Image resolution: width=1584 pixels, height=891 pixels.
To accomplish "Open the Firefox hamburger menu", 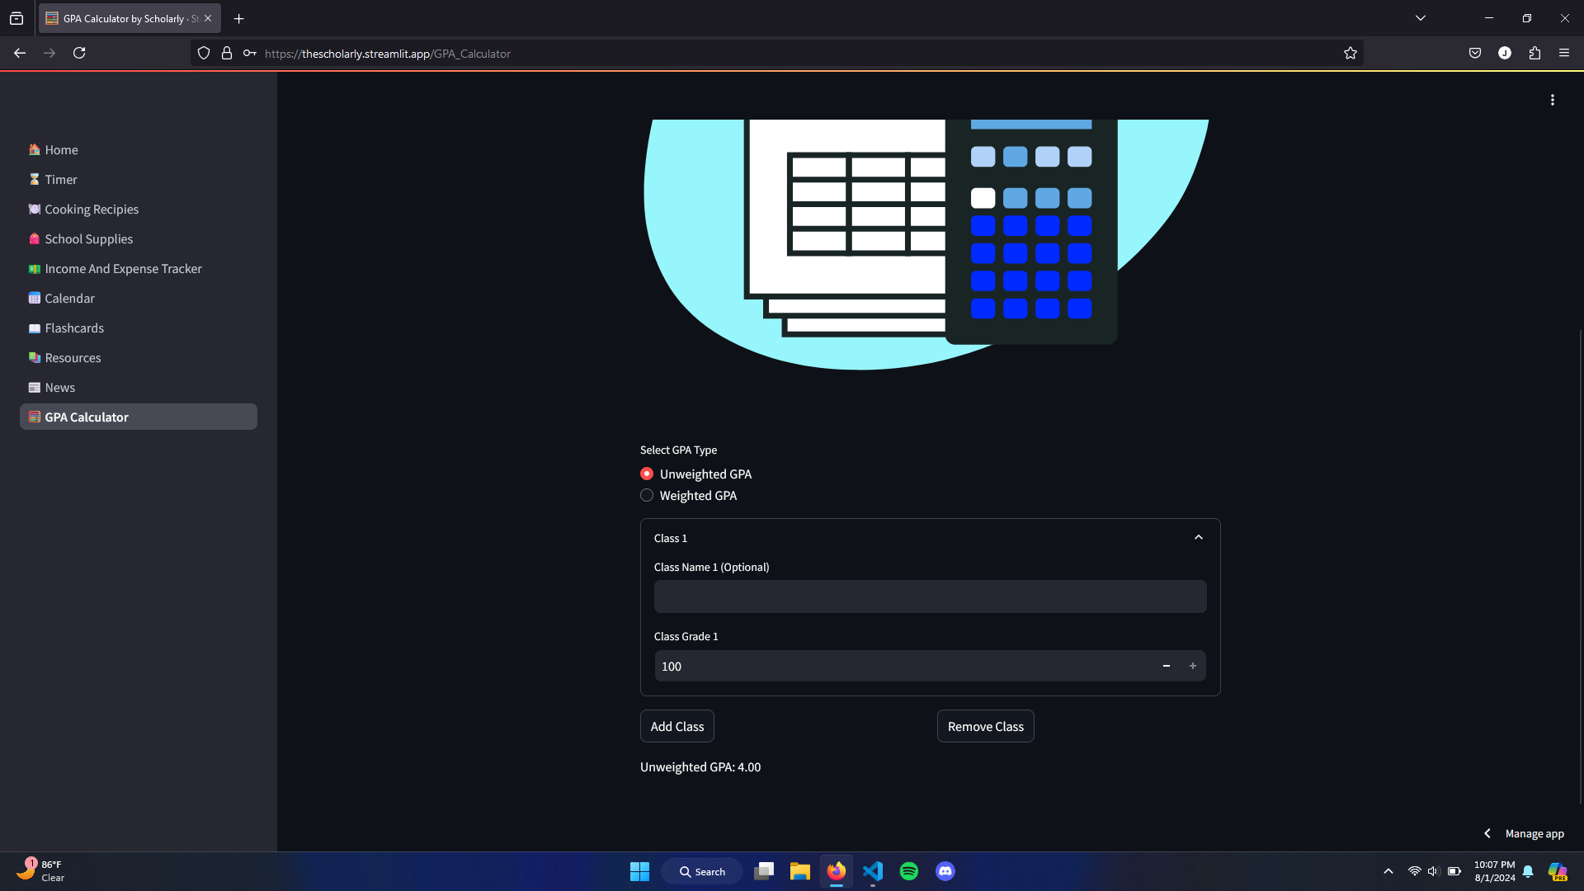I will (1564, 54).
